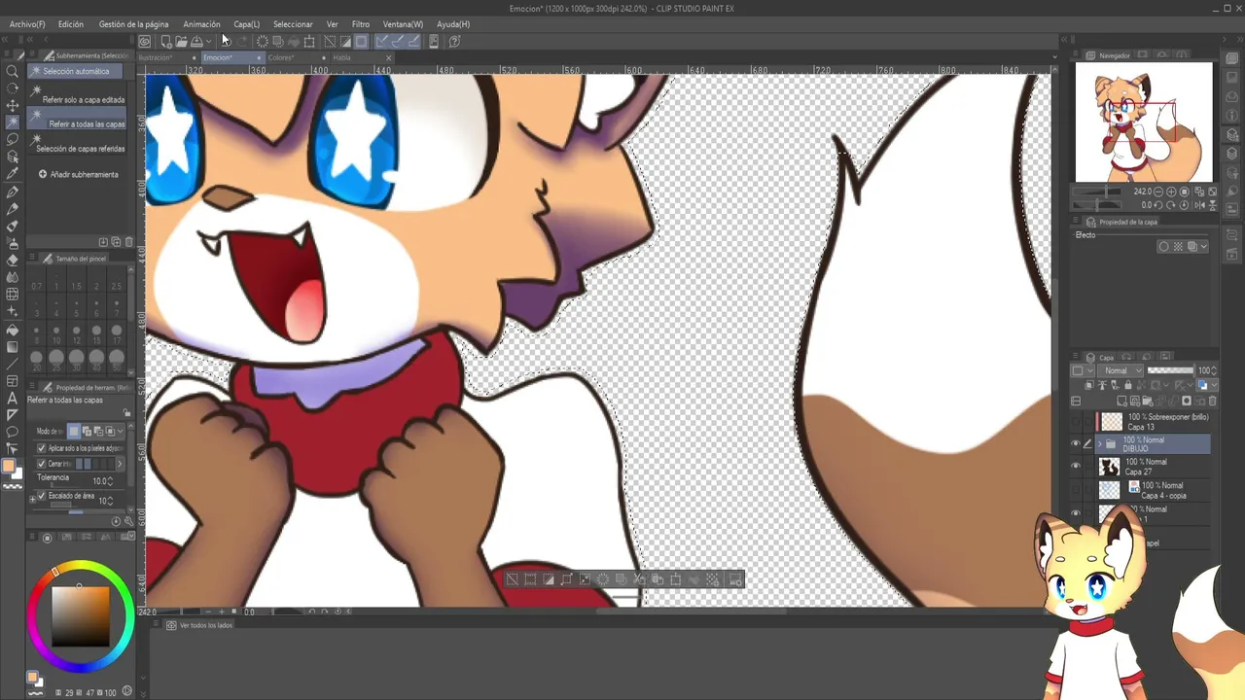
Task: Click the Save icon in toolbar
Action: [x=196, y=41]
